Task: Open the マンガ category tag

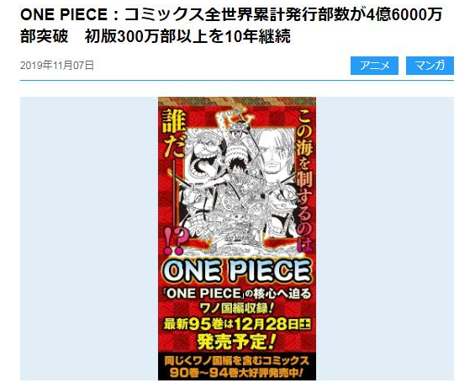Action: [430, 66]
